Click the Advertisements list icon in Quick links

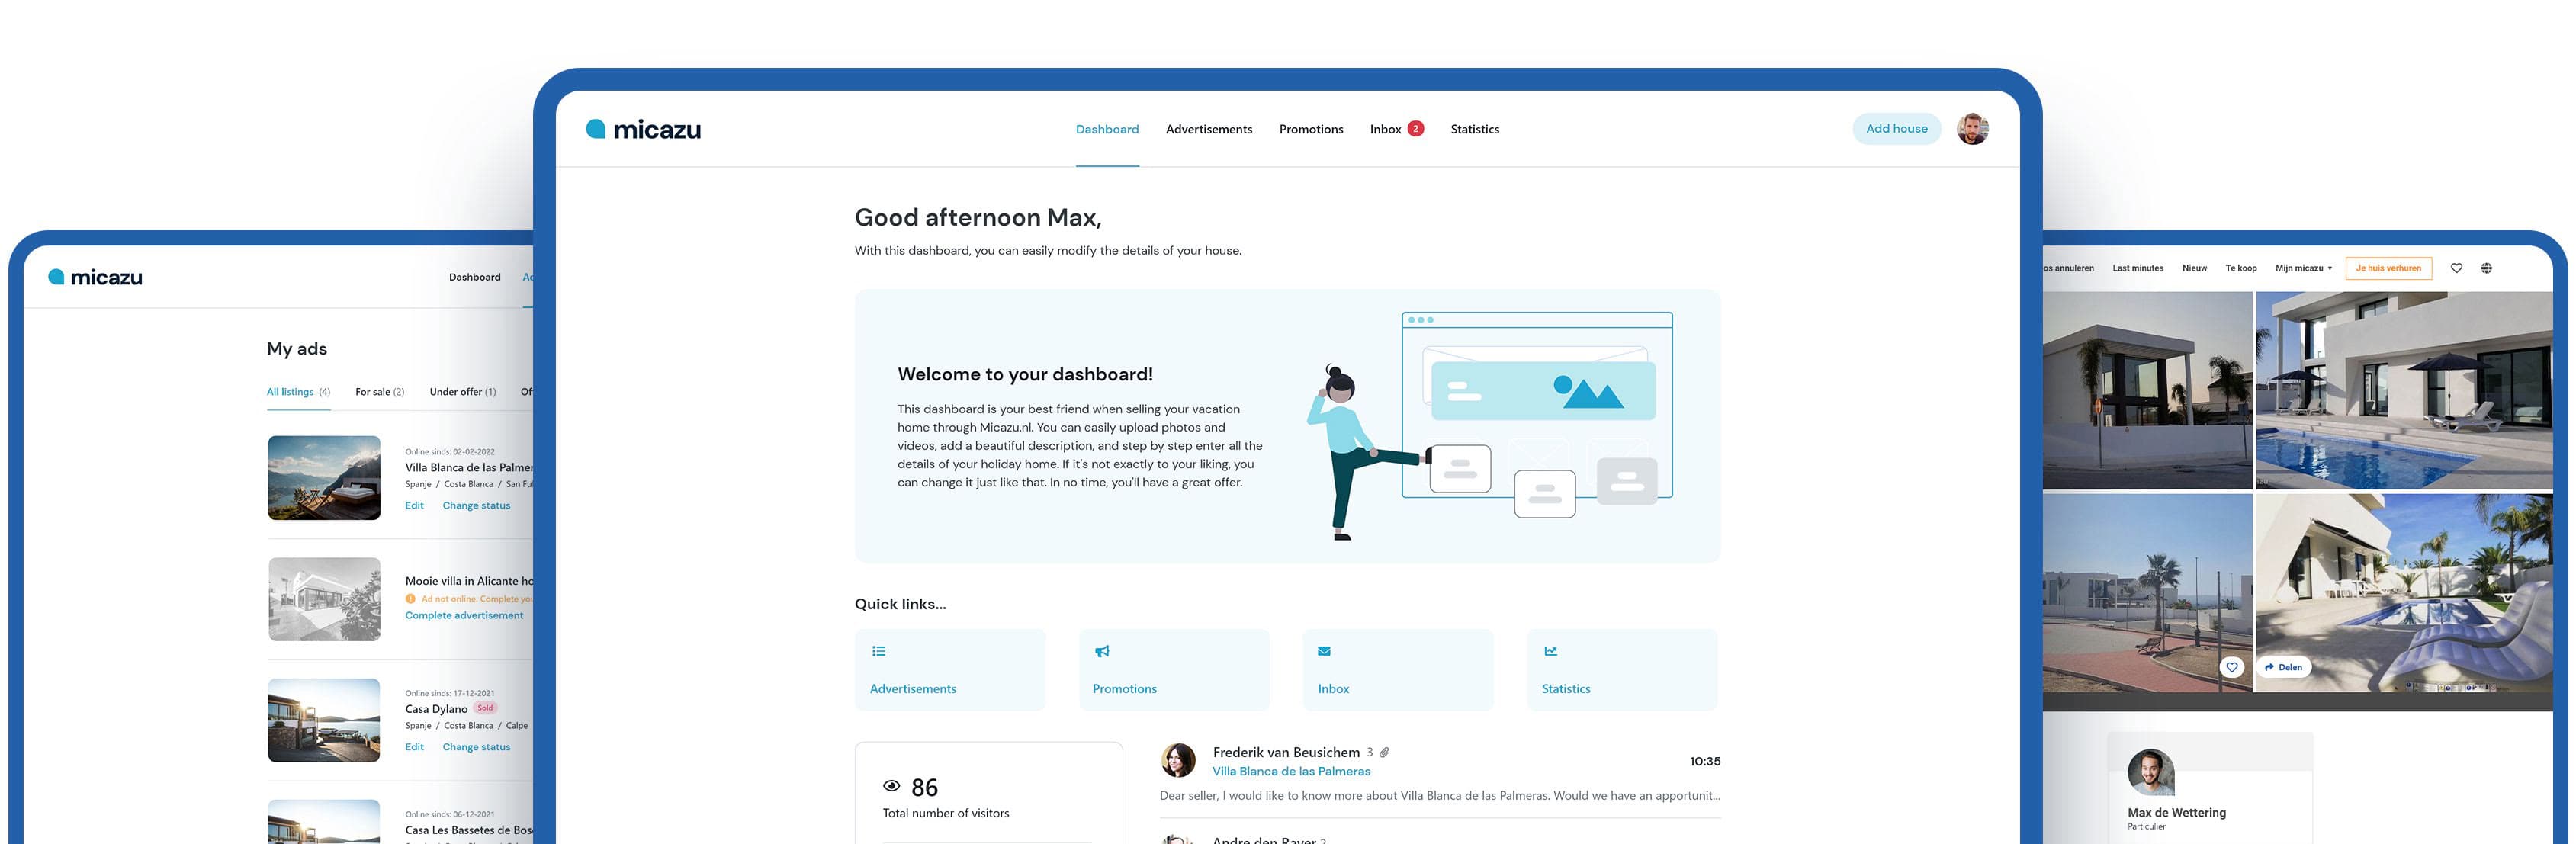tap(878, 651)
